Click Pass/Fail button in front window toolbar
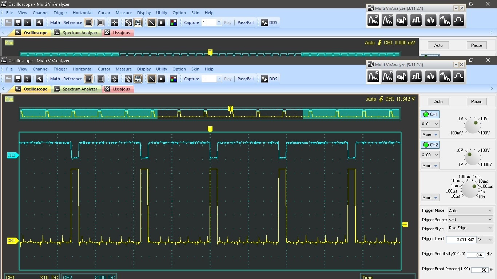The width and height of the screenshot is (497, 279). tap(246, 79)
